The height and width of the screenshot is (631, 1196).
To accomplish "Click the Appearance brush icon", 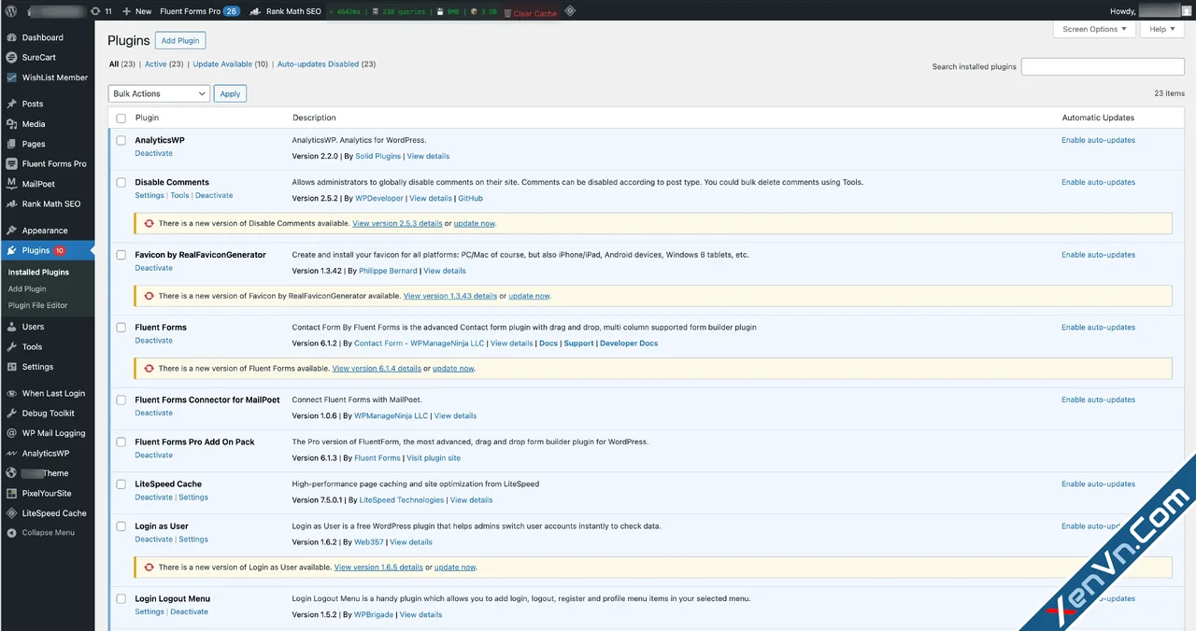I will coord(11,230).
